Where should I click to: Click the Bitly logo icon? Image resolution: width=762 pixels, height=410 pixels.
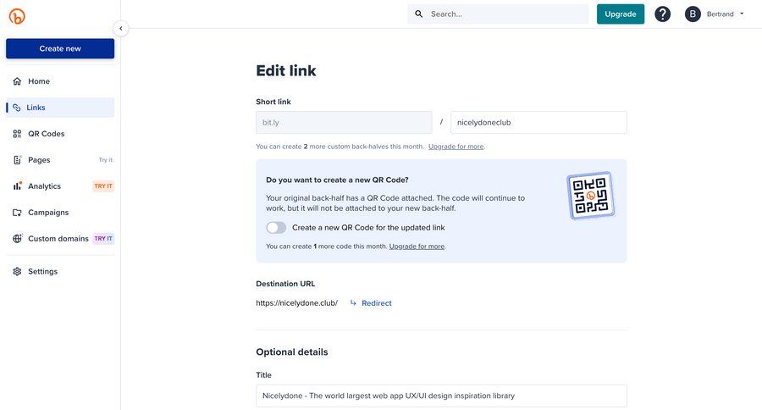point(17,16)
